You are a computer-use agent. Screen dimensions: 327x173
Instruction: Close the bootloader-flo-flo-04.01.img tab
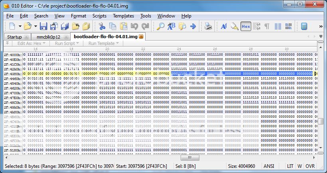pos(141,37)
